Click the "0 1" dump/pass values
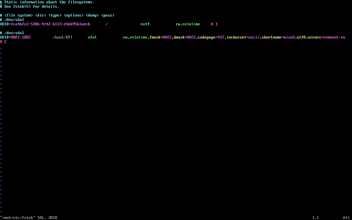This screenshot has width=352, height=220. [x=215, y=24]
